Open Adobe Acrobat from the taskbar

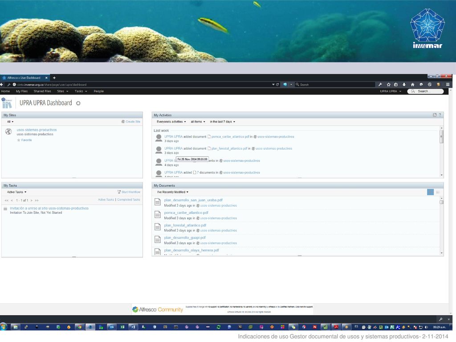coord(336,327)
